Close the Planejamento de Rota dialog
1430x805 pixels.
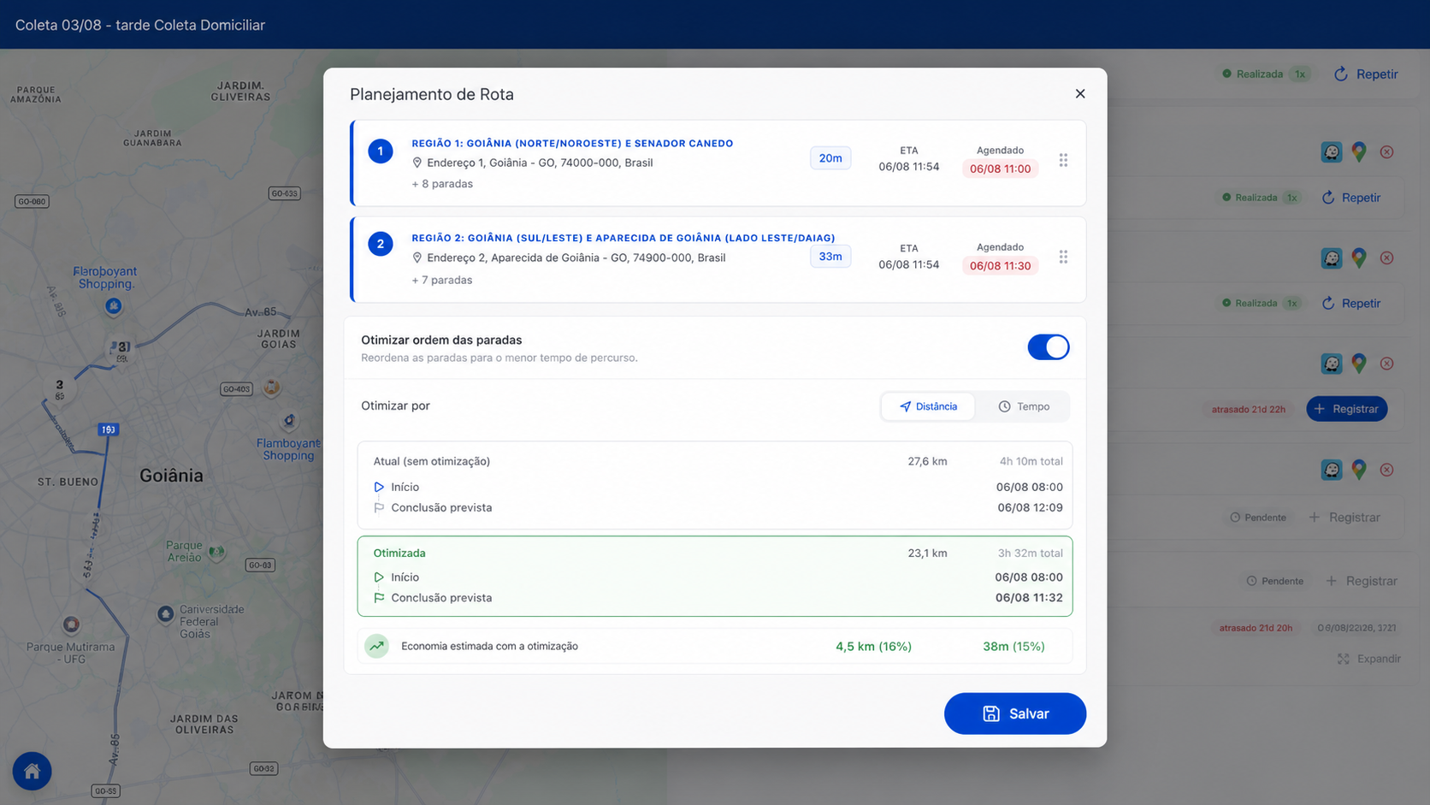tap(1079, 94)
